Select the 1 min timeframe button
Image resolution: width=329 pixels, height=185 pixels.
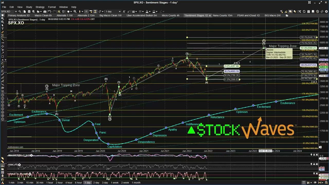12,182
